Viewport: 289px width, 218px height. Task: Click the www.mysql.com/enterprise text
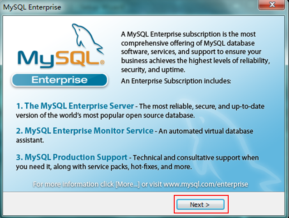pyautogui.click(x=206, y=184)
